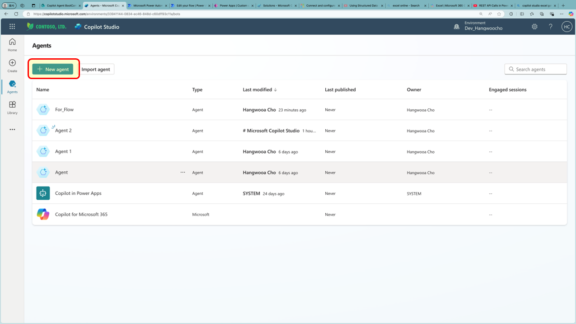Open the browser split screen icon

[522, 14]
